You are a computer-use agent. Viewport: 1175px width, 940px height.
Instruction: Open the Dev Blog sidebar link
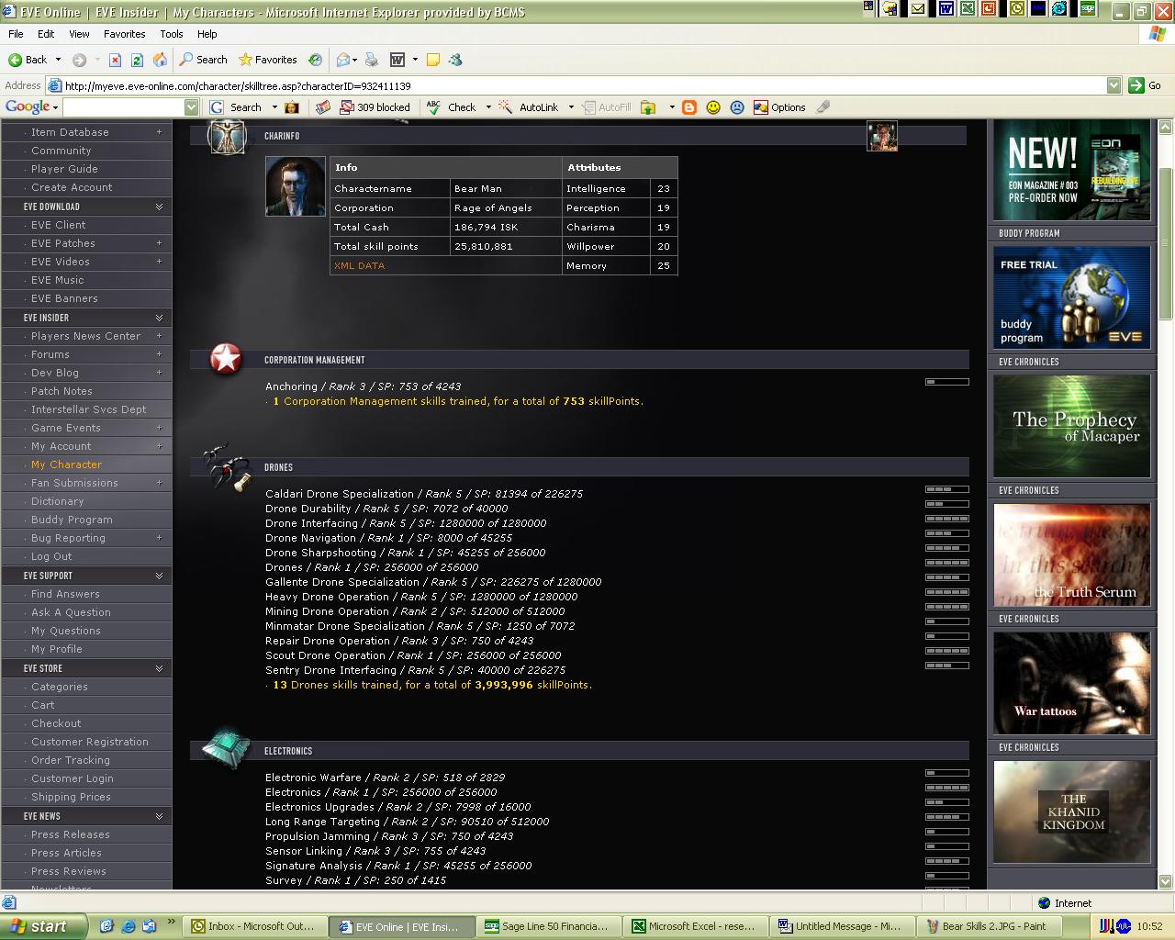click(55, 373)
